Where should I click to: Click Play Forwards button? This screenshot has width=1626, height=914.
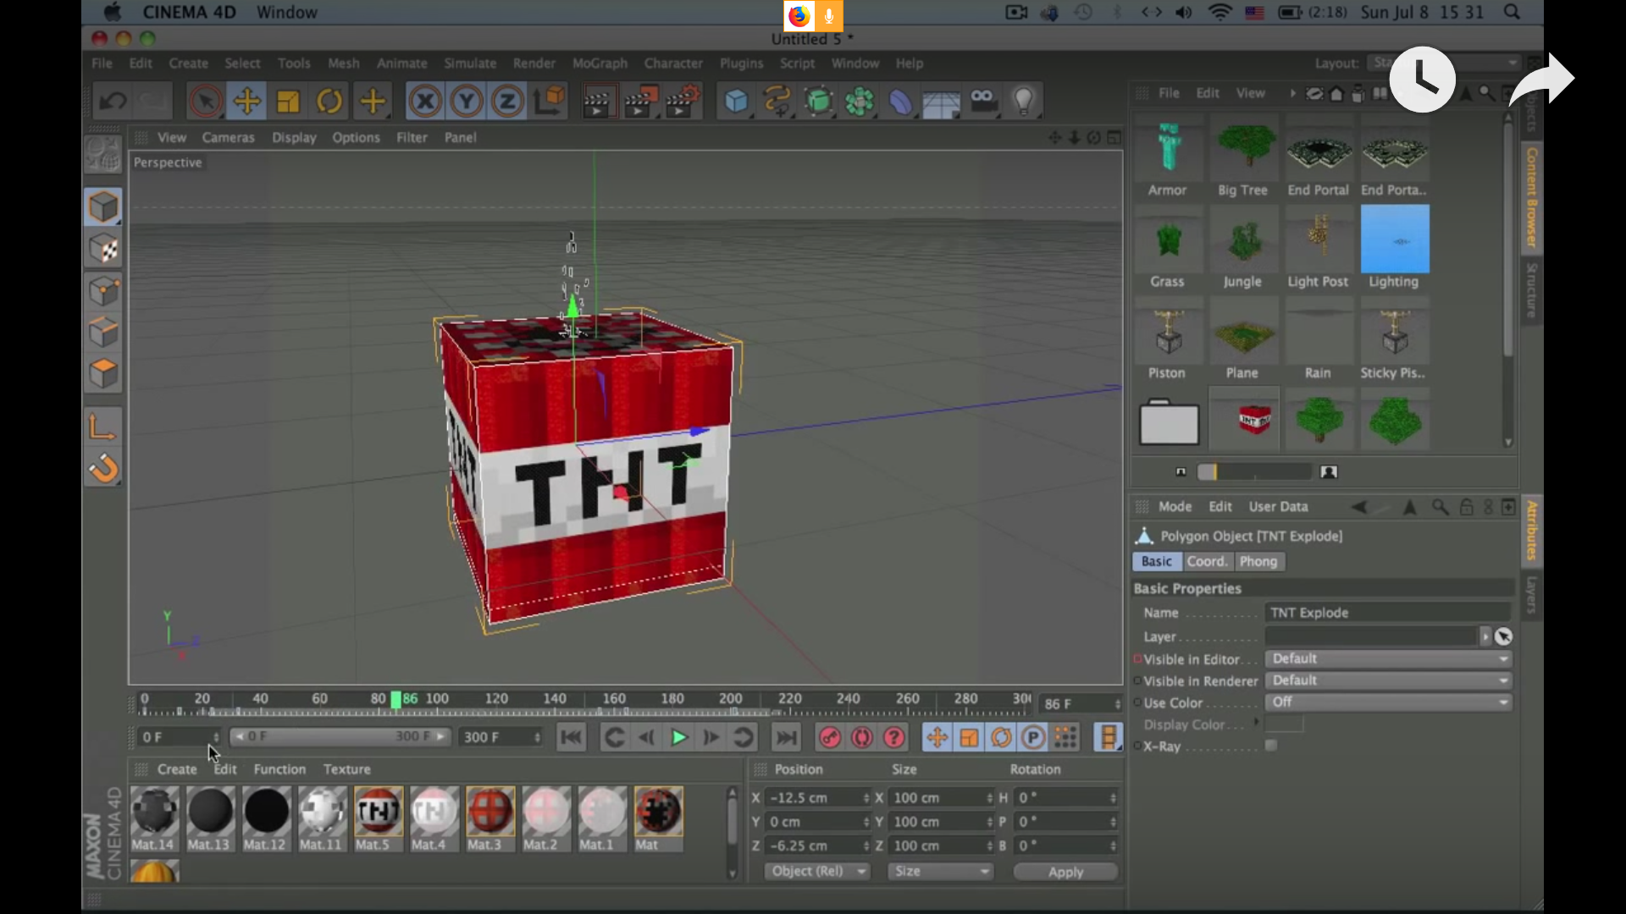(678, 738)
